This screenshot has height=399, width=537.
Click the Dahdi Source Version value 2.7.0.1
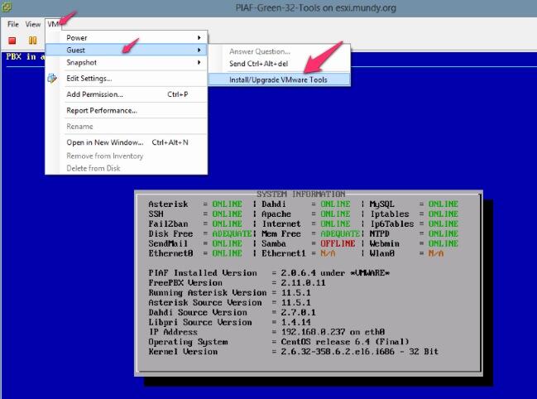299,312
